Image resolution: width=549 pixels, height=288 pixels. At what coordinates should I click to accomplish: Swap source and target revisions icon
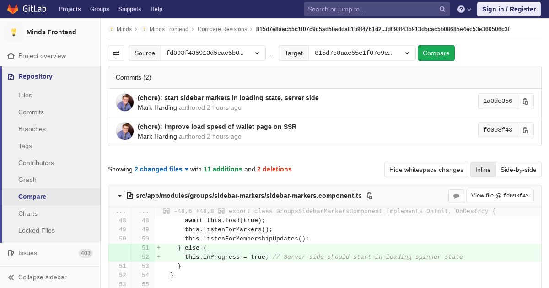(x=116, y=53)
